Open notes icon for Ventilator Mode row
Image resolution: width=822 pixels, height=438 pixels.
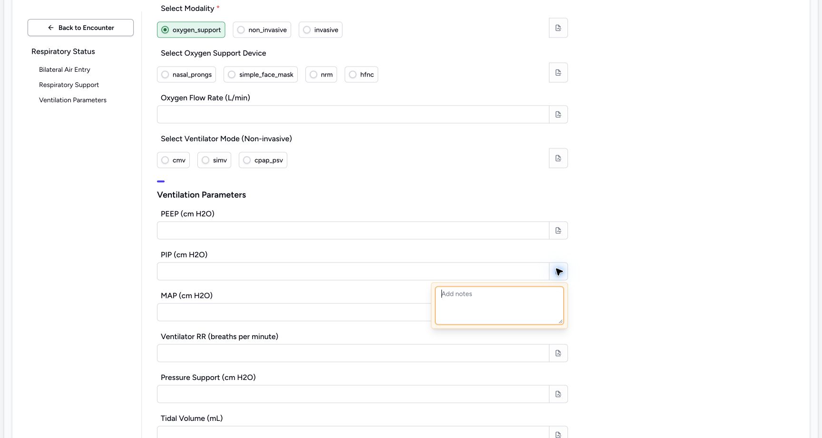click(x=558, y=158)
